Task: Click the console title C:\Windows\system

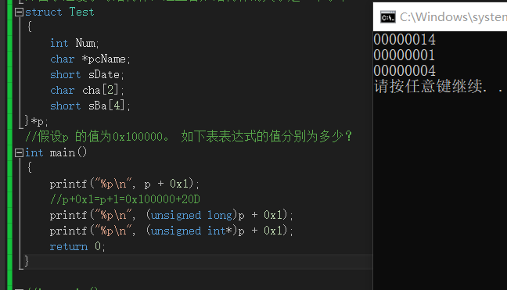Action: pyautogui.click(x=453, y=16)
